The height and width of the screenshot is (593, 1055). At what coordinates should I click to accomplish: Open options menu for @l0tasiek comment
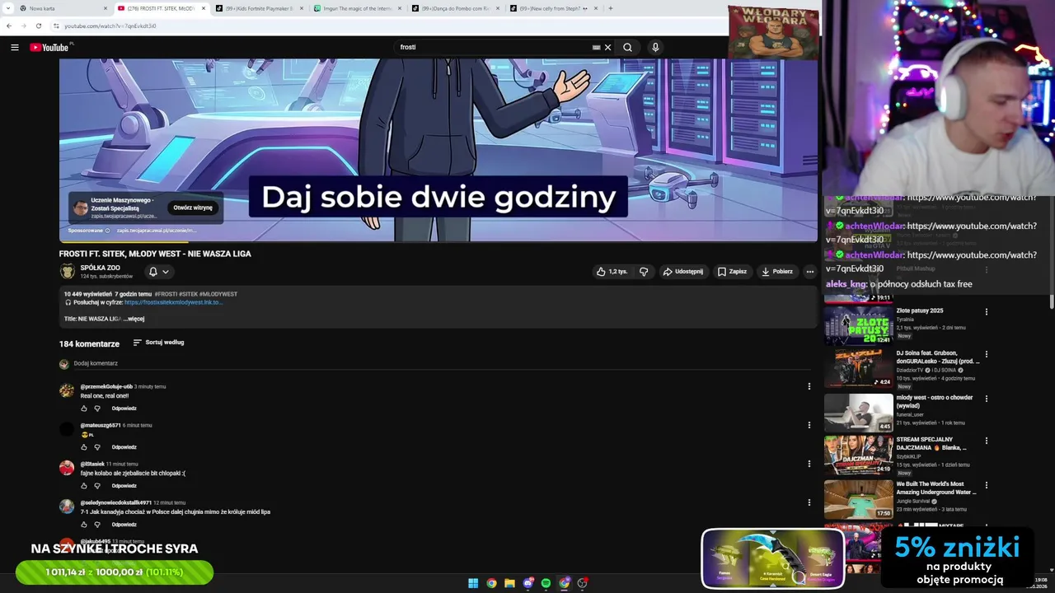click(809, 464)
